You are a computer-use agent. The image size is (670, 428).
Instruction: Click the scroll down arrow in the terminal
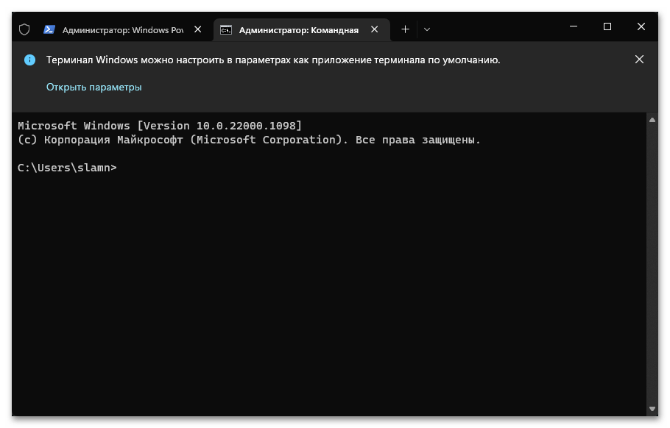(x=652, y=408)
